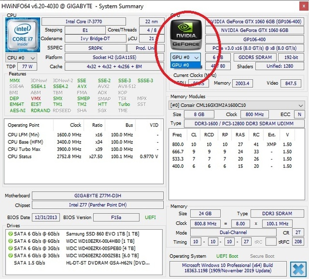Viewport: 309px width, 279px height.
Task: Select the HL-DT-ST DVDRAM GSA-H62N row
Action: click(84, 263)
